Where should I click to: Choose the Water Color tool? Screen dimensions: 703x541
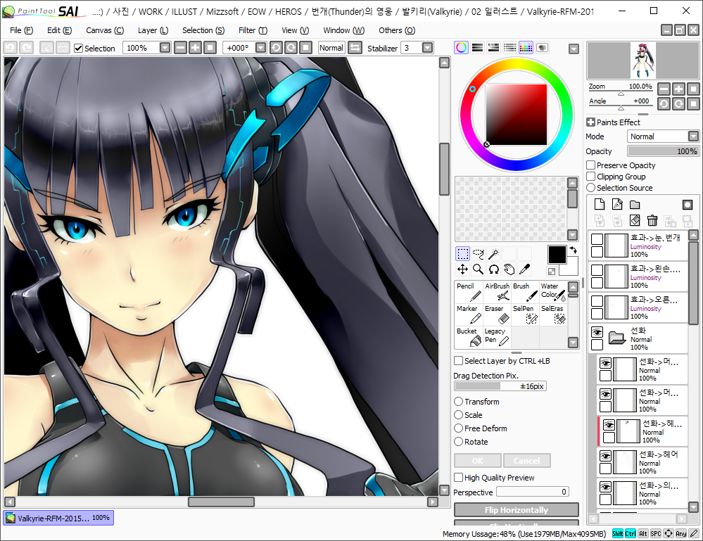coord(553,292)
